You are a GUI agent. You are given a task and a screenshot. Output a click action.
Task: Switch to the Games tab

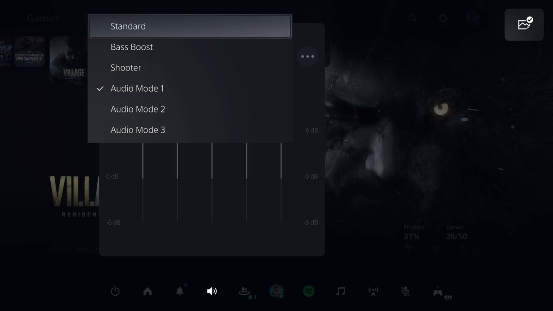tap(43, 18)
